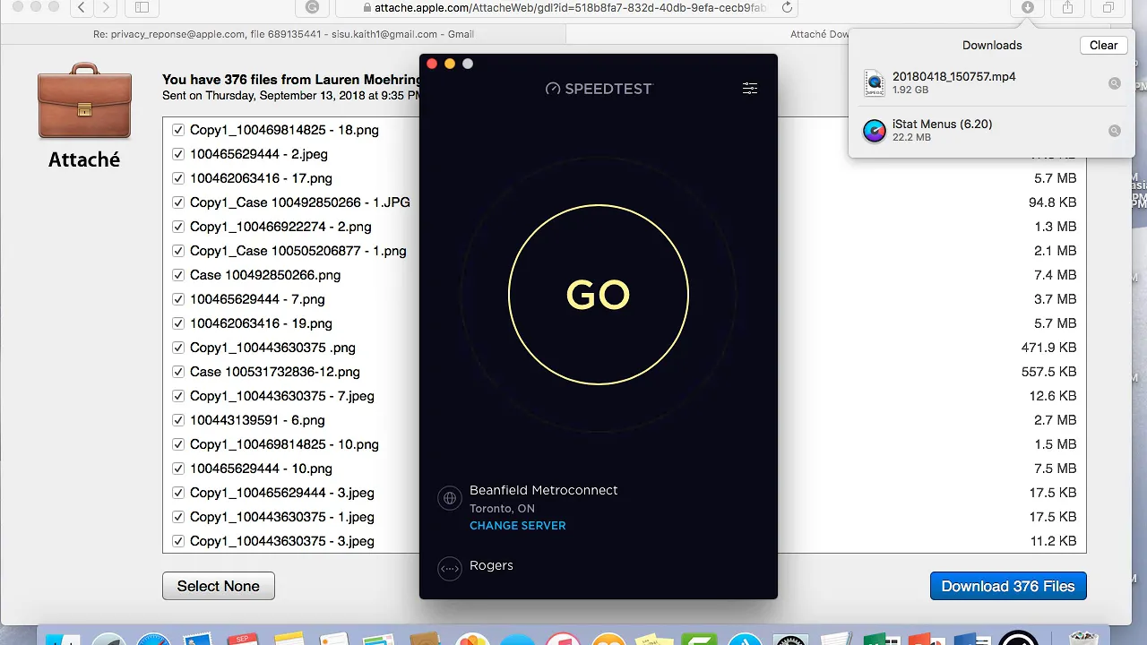Go back in Safari
The image size is (1147, 645).
[81, 8]
